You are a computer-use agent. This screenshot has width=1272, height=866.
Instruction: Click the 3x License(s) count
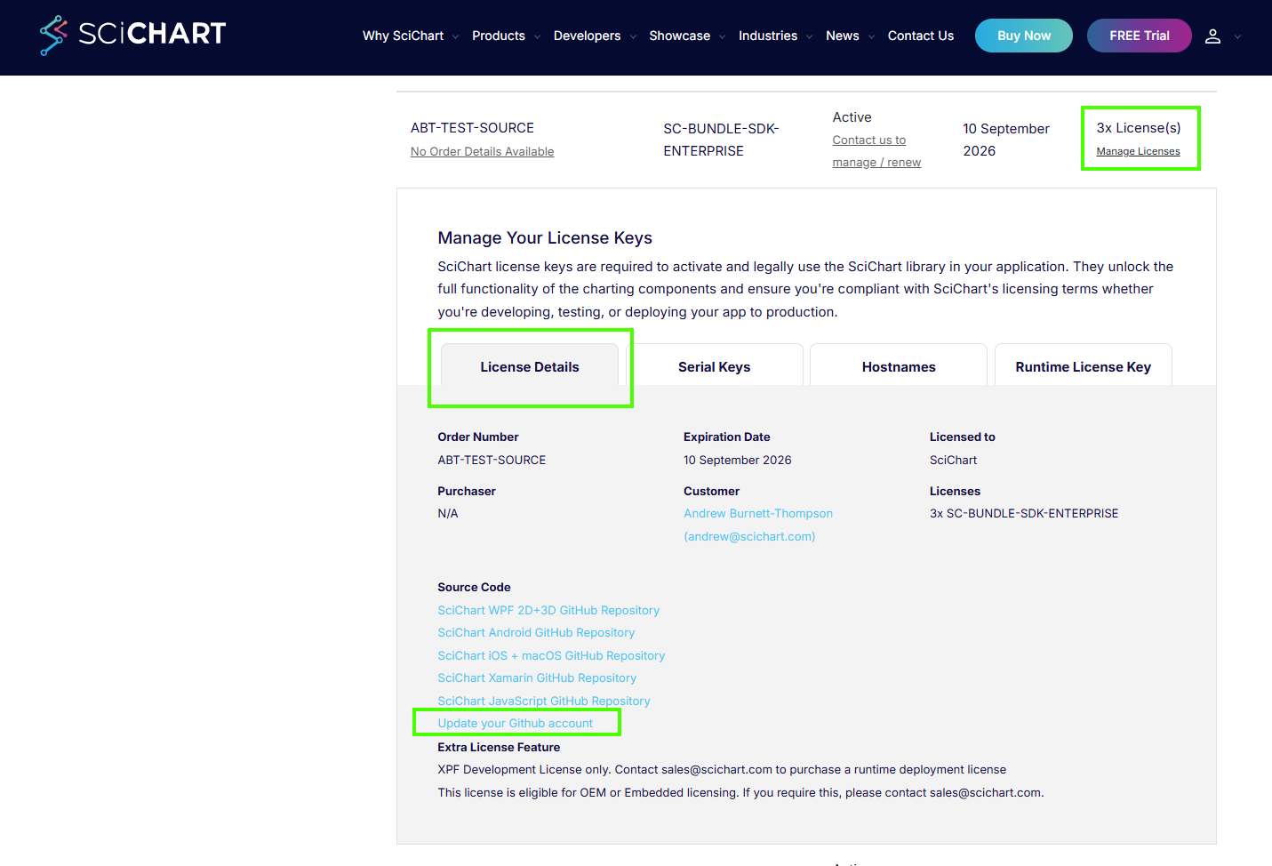[x=1139, y=128]
